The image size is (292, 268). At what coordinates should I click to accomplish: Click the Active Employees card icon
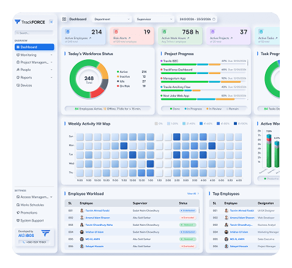tap(68, 32)
